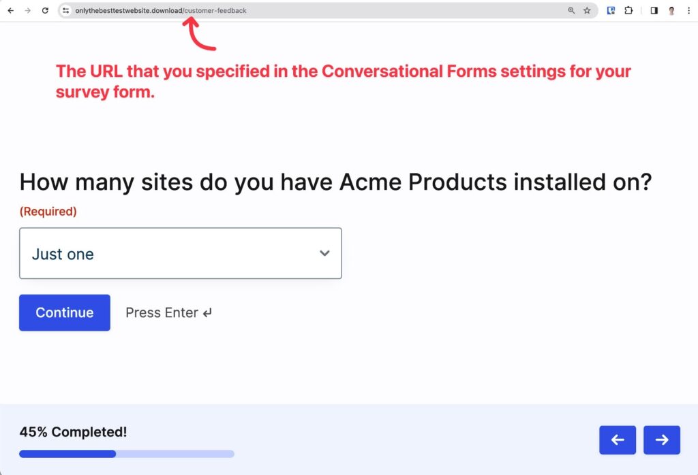Image resolution: width=698 pixels, height=475 pixels.
Task: Open the three-dot Chrome menu
Action: click(x=689, y=11)
